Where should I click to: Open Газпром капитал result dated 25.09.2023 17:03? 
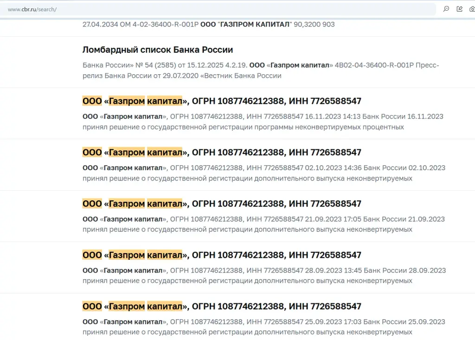(x=222, y=306)
